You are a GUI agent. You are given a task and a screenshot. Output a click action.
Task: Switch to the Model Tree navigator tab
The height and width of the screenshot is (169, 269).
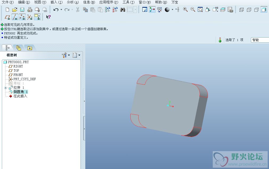click(7, 48)
